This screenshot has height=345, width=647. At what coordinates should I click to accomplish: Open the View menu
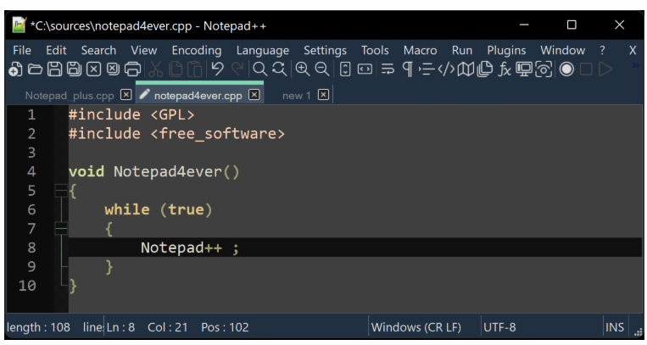tap(143, 50)
